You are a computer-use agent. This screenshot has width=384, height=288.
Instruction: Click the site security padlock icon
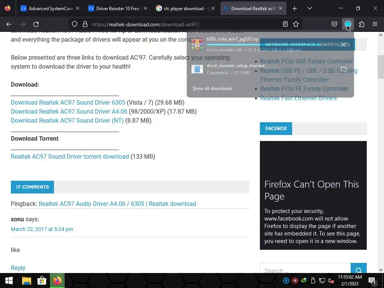coord(85,24)
